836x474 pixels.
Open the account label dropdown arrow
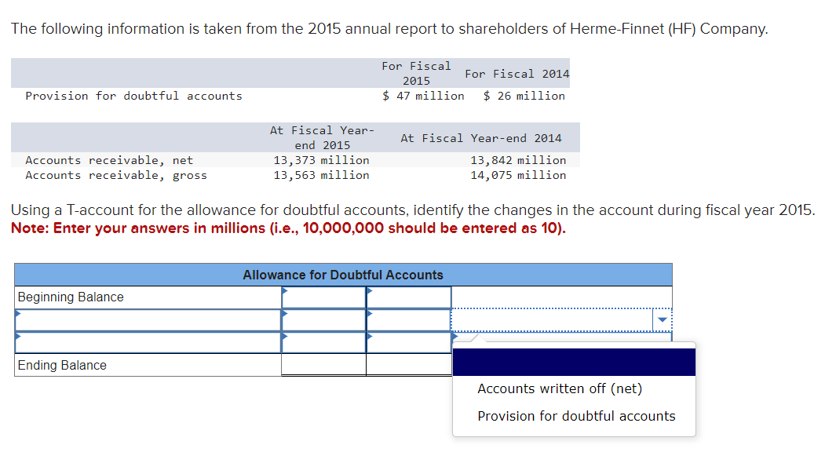pyautogui.click(x=662, y=319)
